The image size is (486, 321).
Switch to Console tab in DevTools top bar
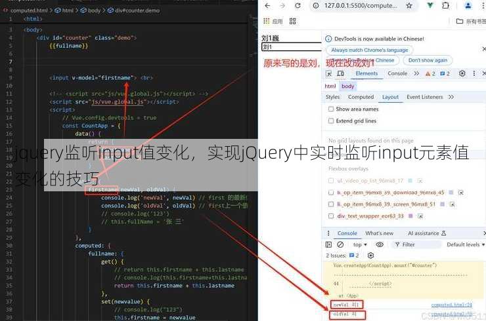tap(397, 73)
